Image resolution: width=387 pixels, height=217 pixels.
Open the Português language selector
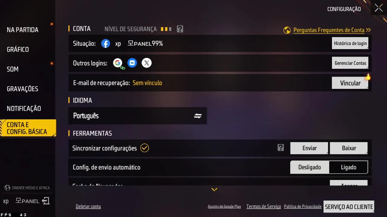tap(138, 116)
